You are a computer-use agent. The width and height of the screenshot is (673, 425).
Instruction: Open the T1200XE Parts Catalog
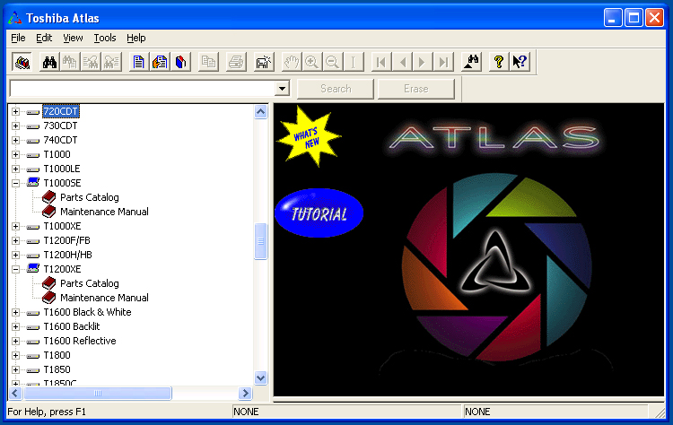[89, 283]
